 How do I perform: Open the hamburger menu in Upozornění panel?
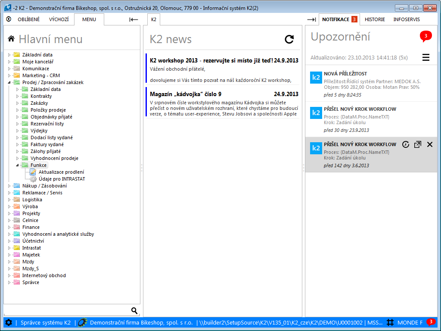[426, 57]
